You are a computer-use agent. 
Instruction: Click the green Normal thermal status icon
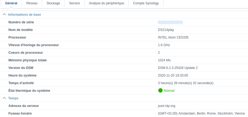pos(160,90)
